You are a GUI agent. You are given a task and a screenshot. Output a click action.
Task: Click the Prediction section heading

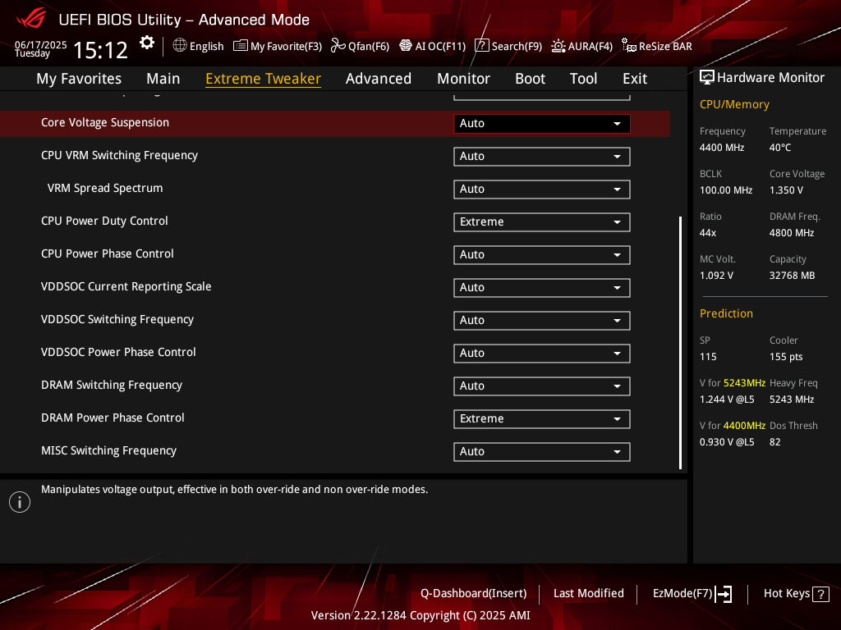(x=726, y=313)
